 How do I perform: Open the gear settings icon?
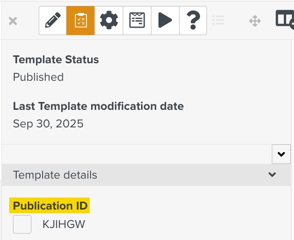pyautogui.click(x=109, y=20)
